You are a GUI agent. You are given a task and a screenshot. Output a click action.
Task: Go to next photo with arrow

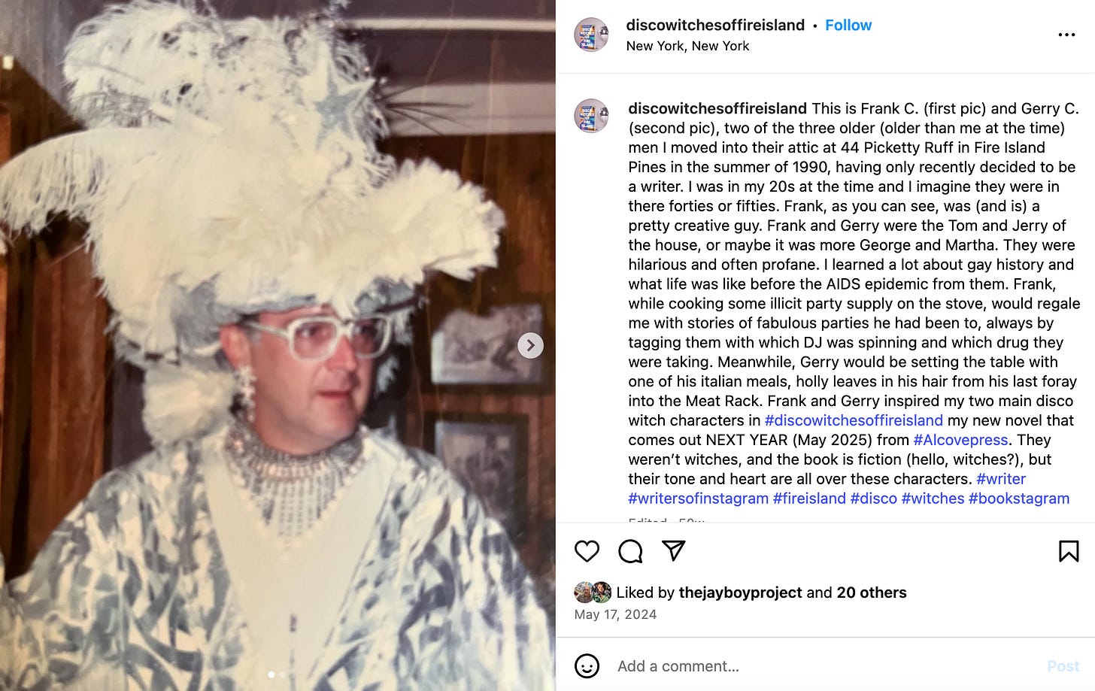tap(530, 345)
